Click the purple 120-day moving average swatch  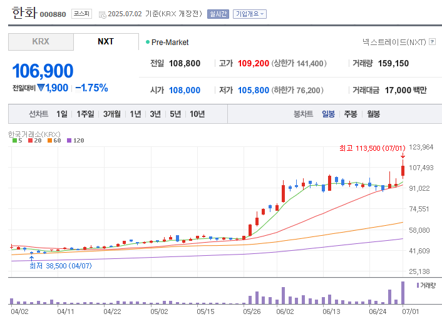69,140
